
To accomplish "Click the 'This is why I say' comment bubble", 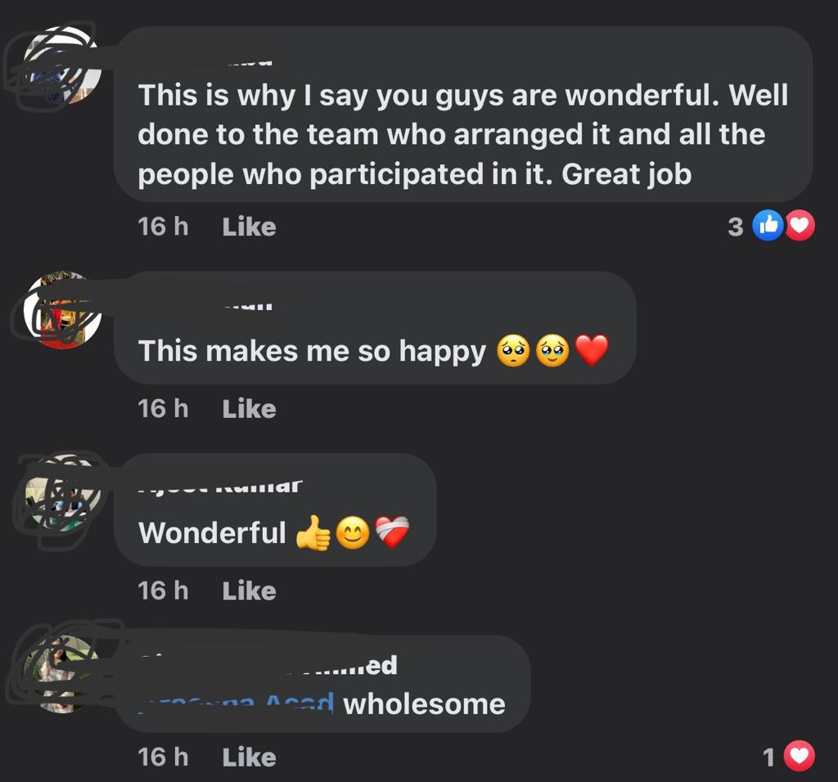I will coord(463,114).
